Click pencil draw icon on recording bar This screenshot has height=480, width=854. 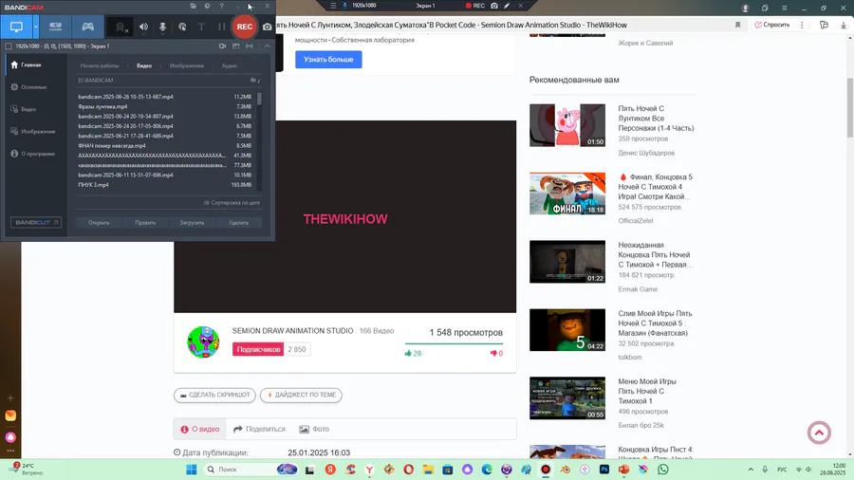pyautogui.click(x=507, y=6)
